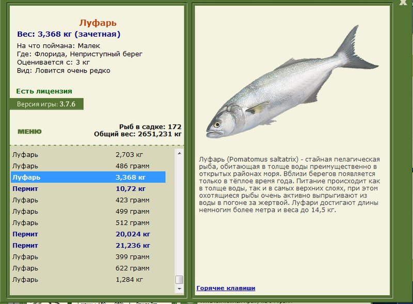413x304 pixels.
Task: Close the fish info window with X
Action: pos(403,3)
